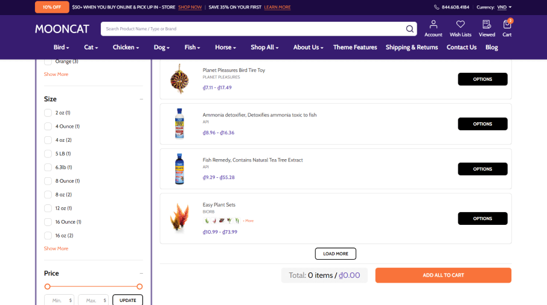Viewport: 547px width, 305px height.
Task: Check the 5 LB size filter
Action: [x=48, y=154]
